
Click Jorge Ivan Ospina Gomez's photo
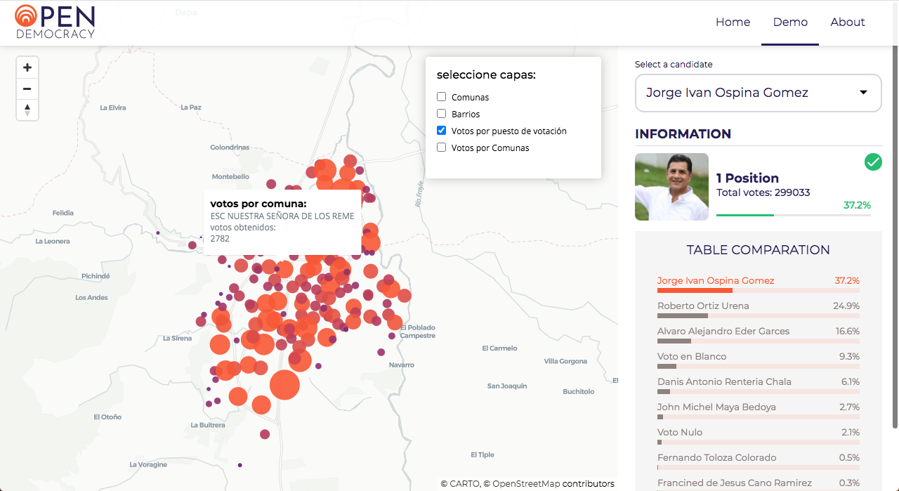pyautogui.click(x=671, y=187)
